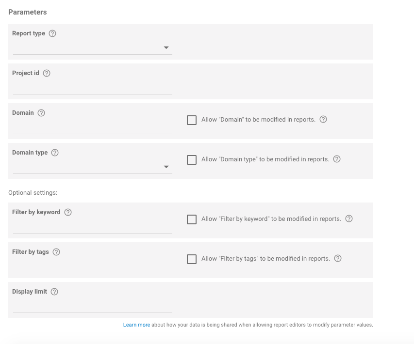Enable Allow "Domain" to be modified checkbox
Image resolution: width=414 pixels, height=344 pixels.
point(192,120)
